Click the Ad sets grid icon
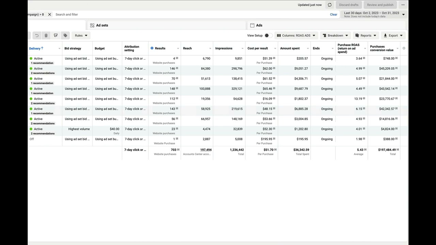 point(92,25)
